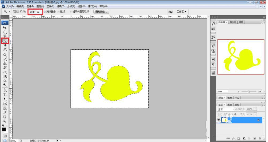Open the Go to Bridge icon
The width and height of the screenshot is (268, 142).
171,12
